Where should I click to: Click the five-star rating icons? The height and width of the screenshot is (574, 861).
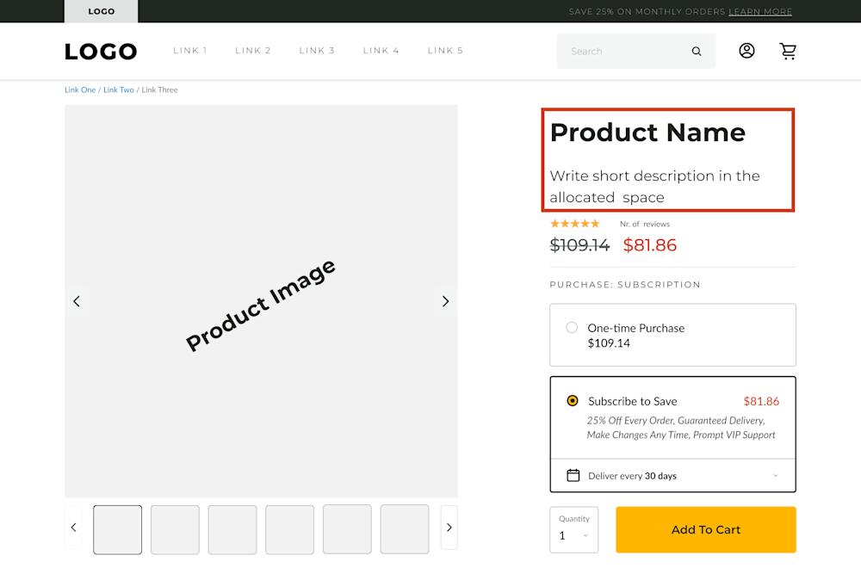574,224
